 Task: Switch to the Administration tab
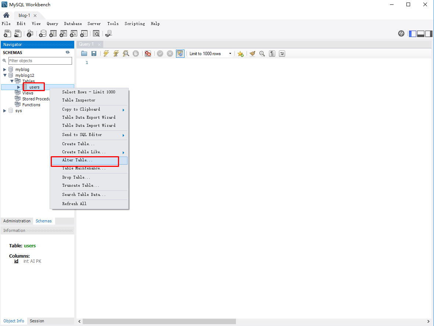pyautogui.click(x=17, y=221)
